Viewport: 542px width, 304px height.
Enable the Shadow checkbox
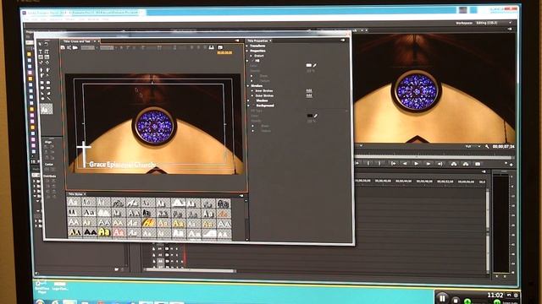253,100
